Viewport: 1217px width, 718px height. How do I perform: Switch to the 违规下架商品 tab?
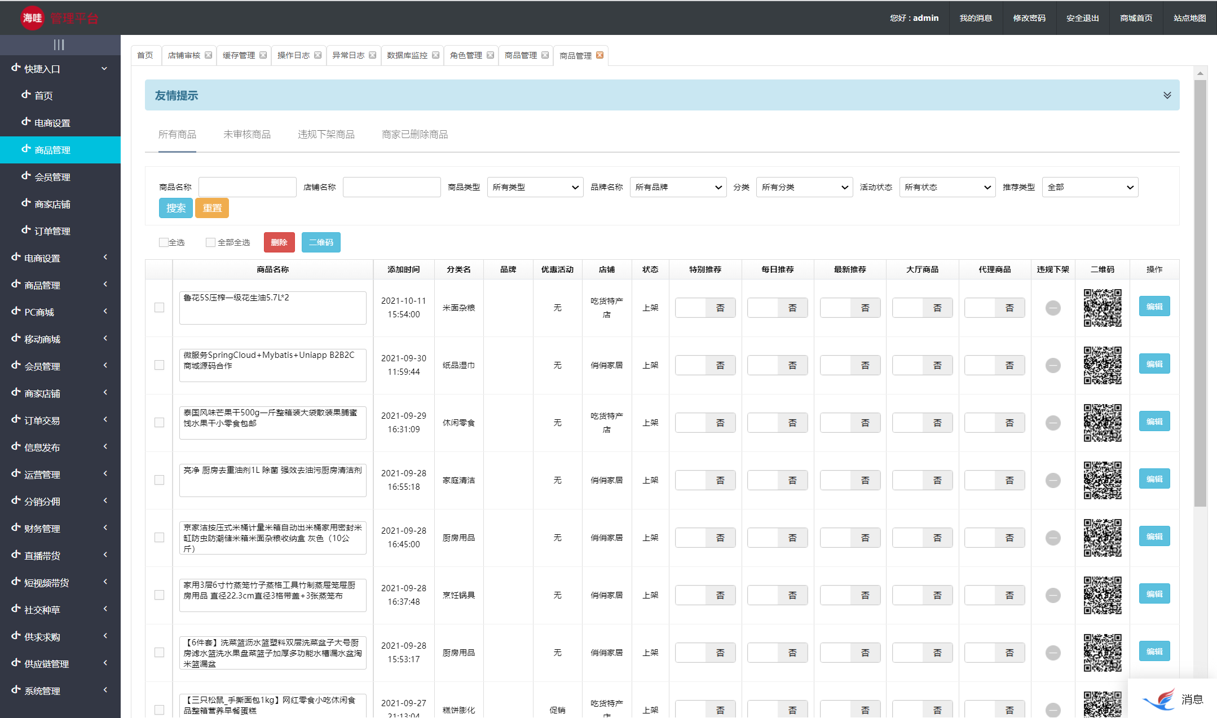[x=326, y=134]
